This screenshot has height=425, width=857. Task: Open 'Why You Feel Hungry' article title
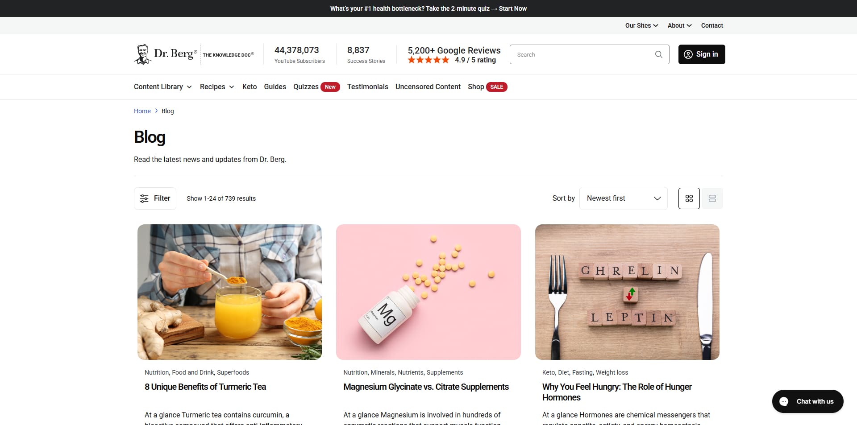(617, 392)
